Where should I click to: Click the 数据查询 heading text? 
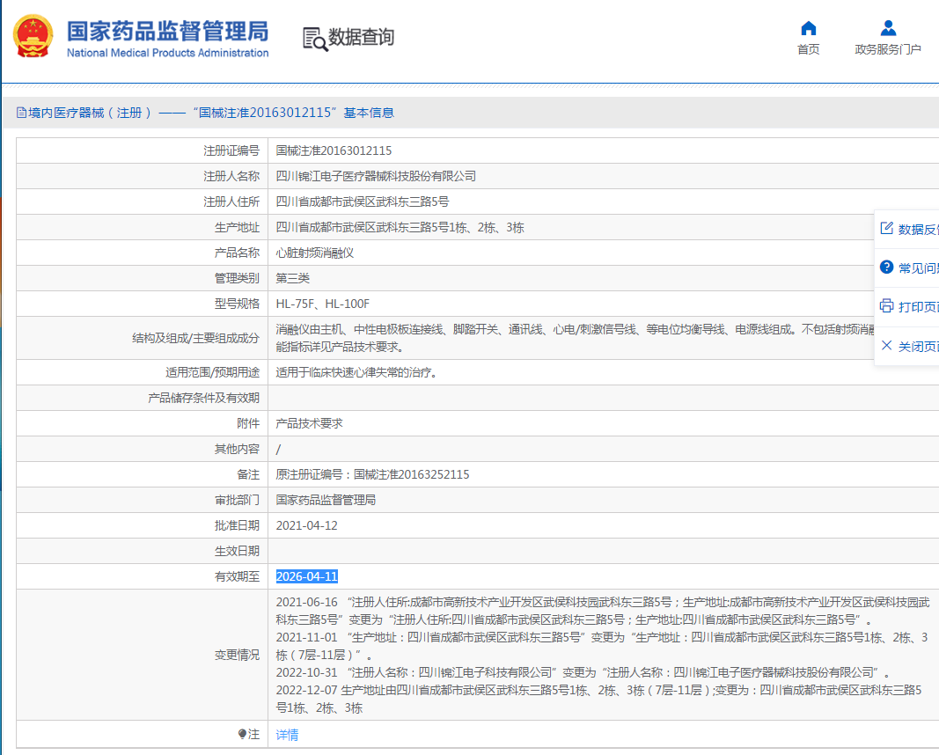point(361,37)
